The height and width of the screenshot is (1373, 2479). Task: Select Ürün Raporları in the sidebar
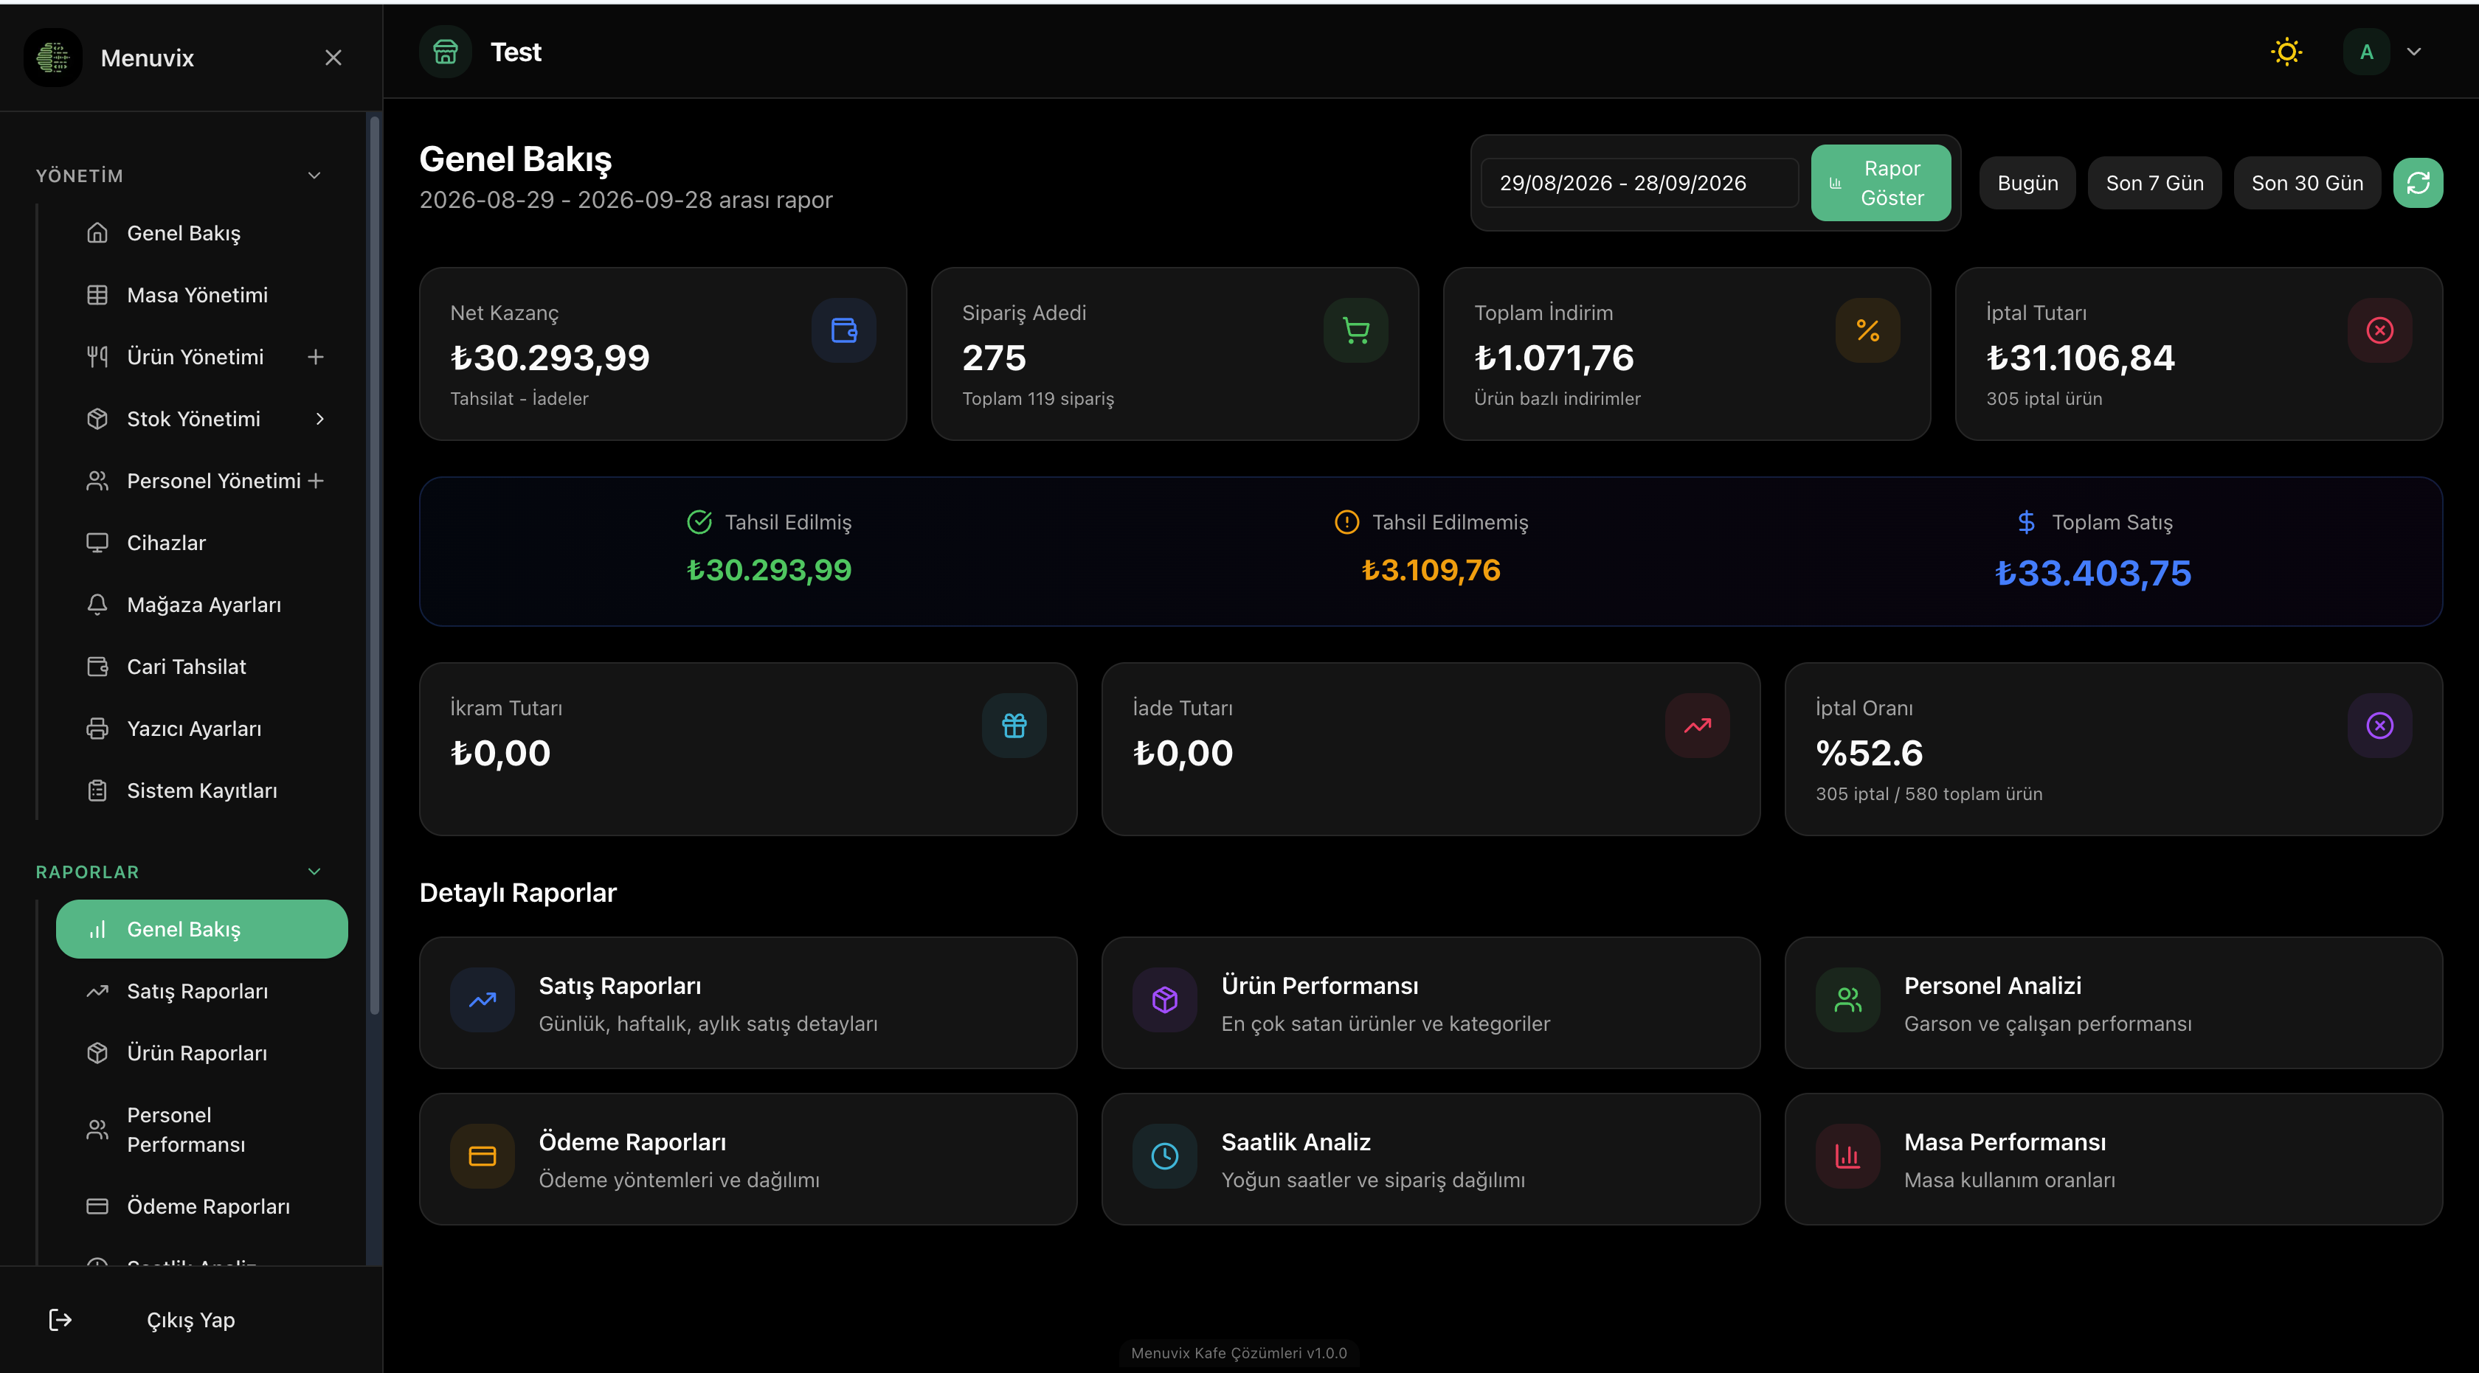pyautogui.click(x=202, y=1053)
